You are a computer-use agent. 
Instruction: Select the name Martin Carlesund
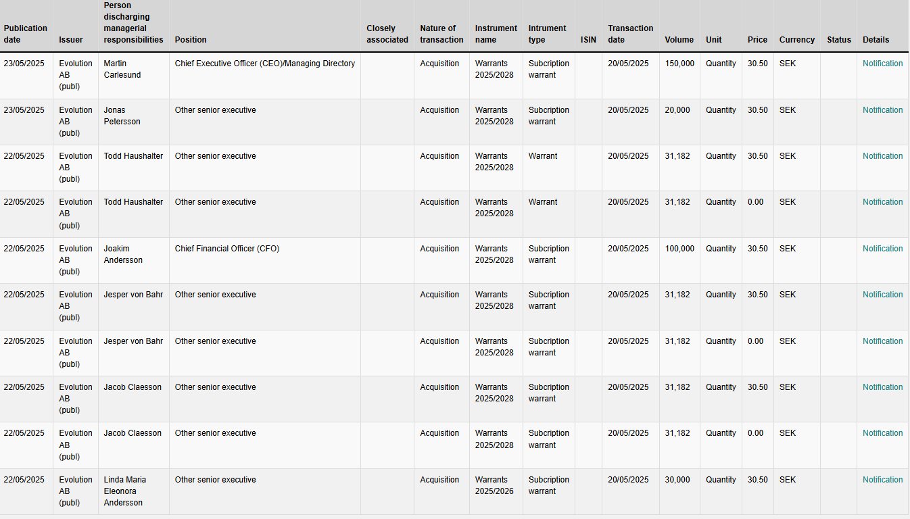122,69
